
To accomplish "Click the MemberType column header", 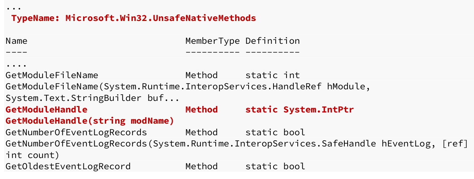I will [x=212, y=41].
